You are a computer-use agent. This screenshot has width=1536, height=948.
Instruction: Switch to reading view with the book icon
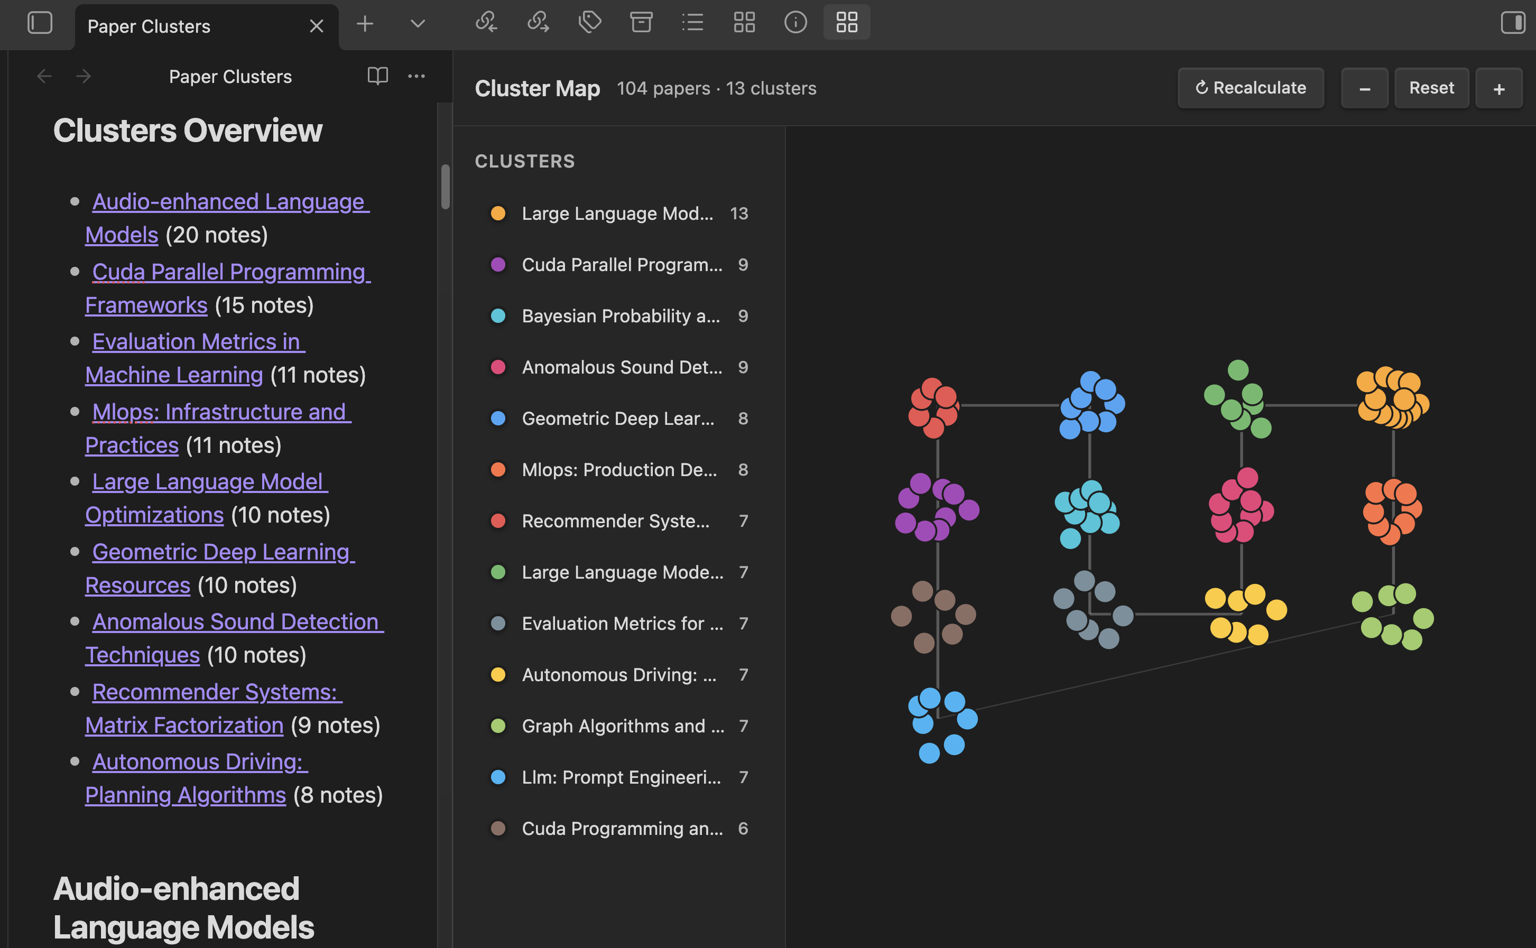pos(378,76)
